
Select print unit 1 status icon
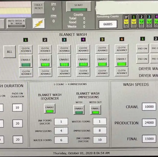133,22
